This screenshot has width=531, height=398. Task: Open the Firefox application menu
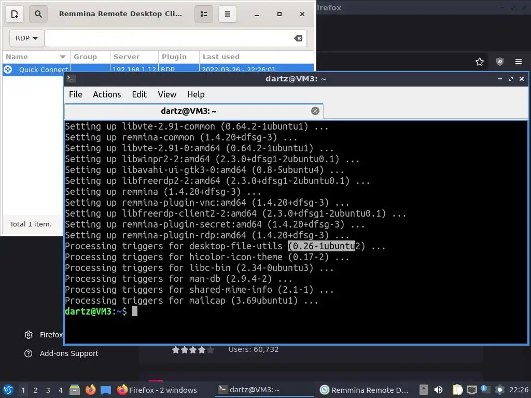pyautogui.click(x=519, y=62)
